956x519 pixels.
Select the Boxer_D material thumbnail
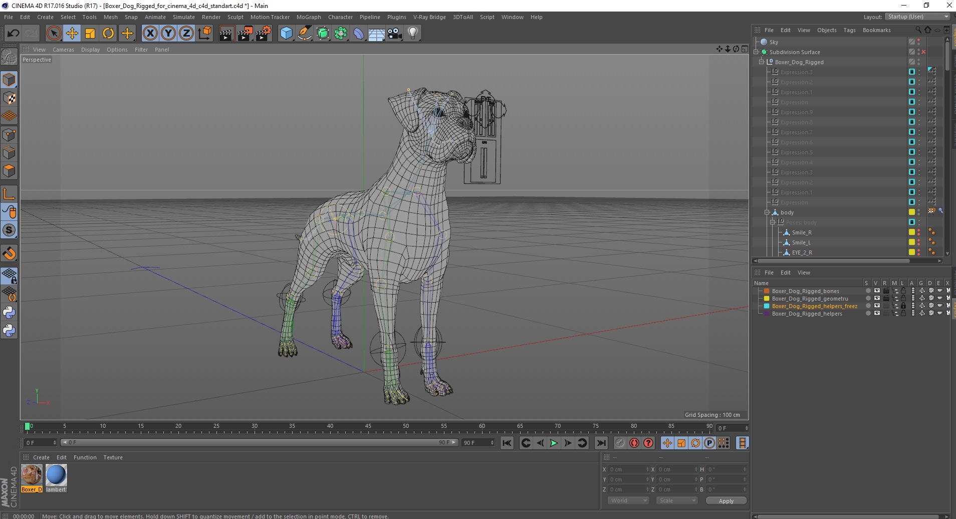pos(32,478)
